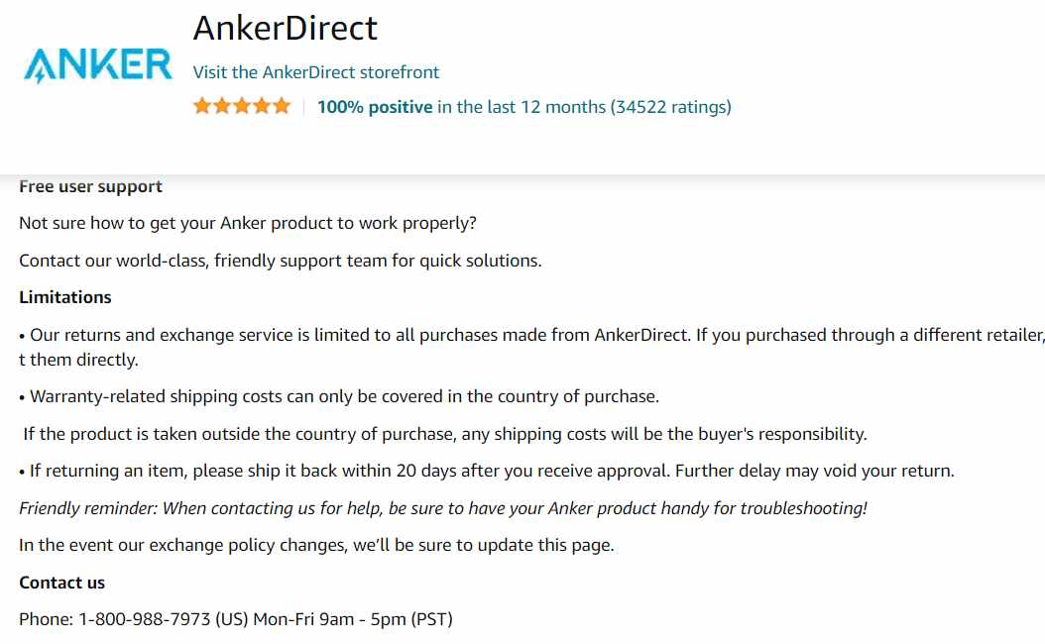Click the 100% positive feedback link
Screen dimensions: 1045x644
(x=375, y=107)
